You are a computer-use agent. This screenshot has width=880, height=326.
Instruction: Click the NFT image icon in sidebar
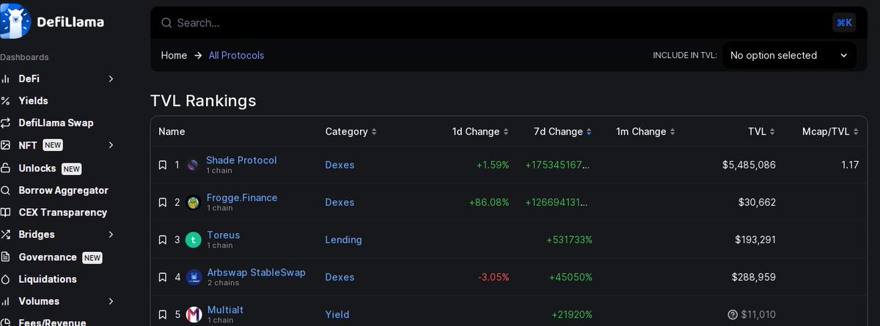coord(5,145)
